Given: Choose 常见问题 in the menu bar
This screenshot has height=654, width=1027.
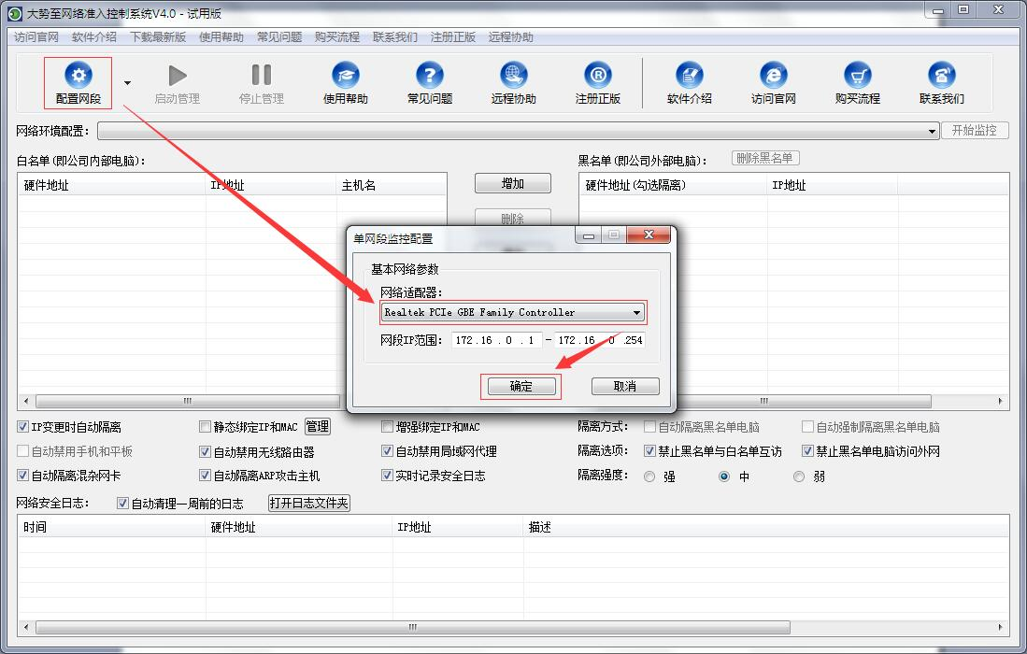Looking at the screenshot, I should 279,37.
